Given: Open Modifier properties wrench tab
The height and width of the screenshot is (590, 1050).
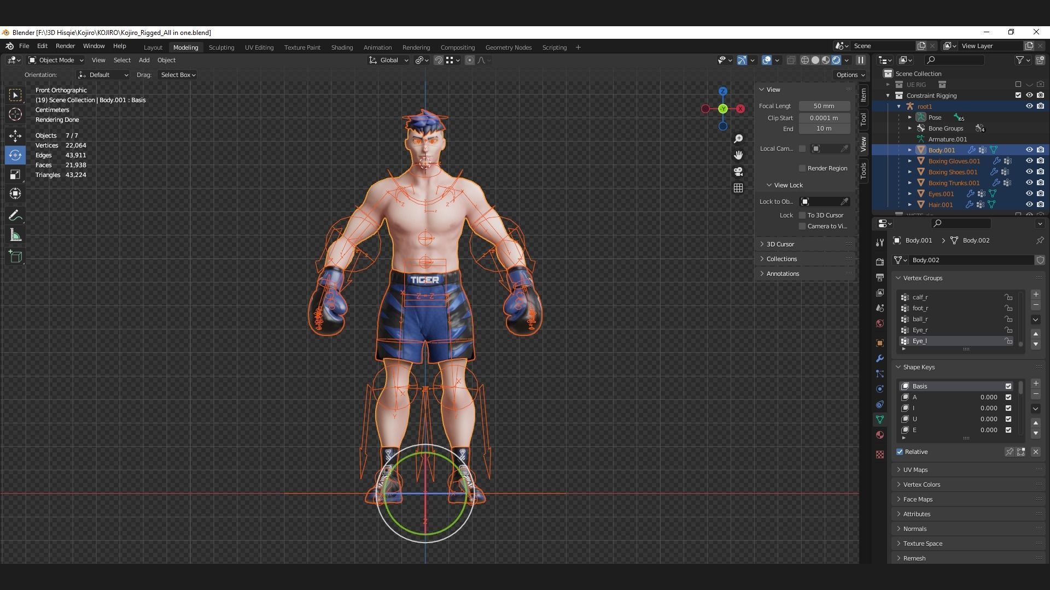Looking at the screenshot, I should [x=879, y=358].
